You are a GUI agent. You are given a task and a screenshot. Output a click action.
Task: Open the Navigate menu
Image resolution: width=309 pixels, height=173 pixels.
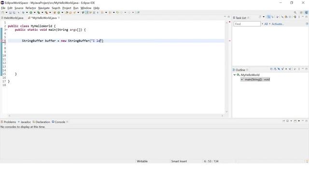44,8
